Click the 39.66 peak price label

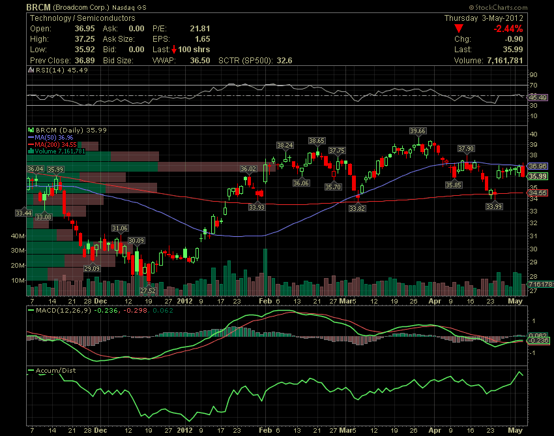(418, 131)
